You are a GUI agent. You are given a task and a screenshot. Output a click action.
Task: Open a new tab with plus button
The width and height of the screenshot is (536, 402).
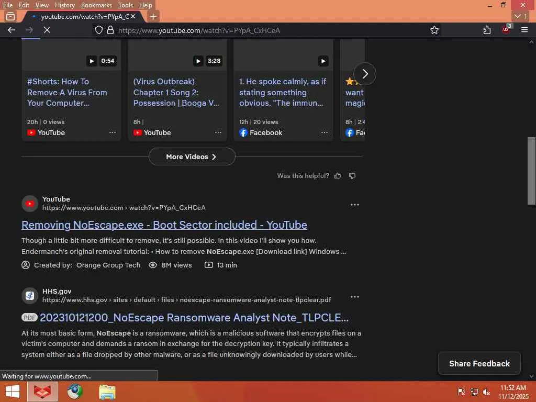(x=153, y=16)
